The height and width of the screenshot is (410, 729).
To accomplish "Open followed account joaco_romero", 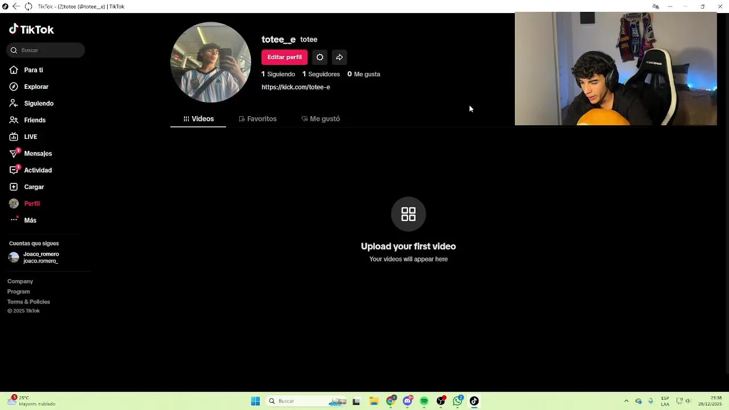I will [34, 257].
